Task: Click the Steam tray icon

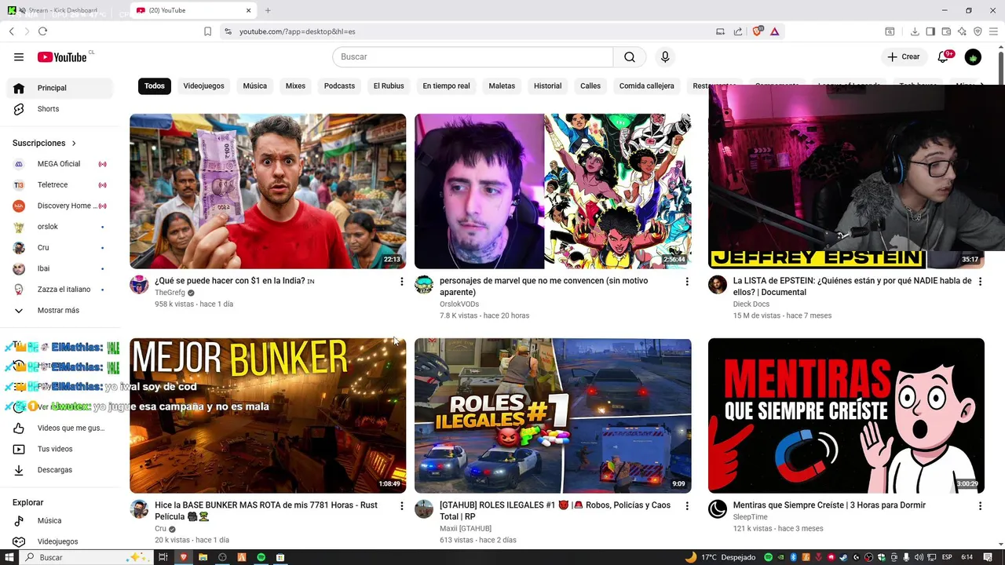Action: (x=843, y=557)
